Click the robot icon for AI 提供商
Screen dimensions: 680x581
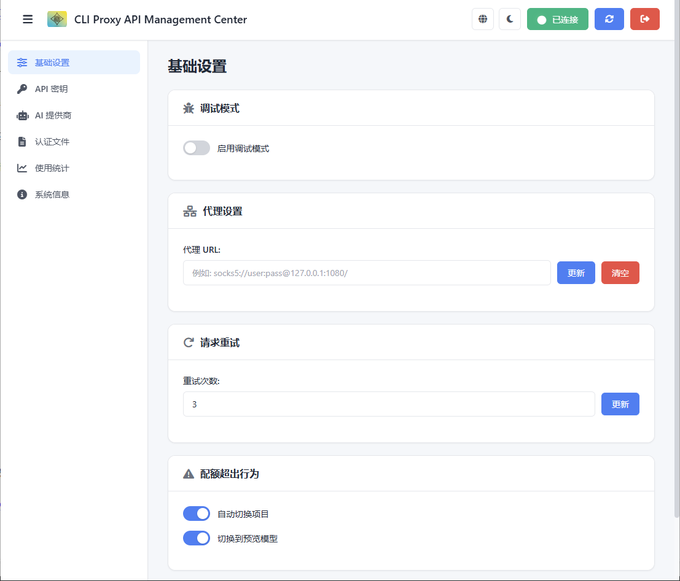tap(22, 115)
